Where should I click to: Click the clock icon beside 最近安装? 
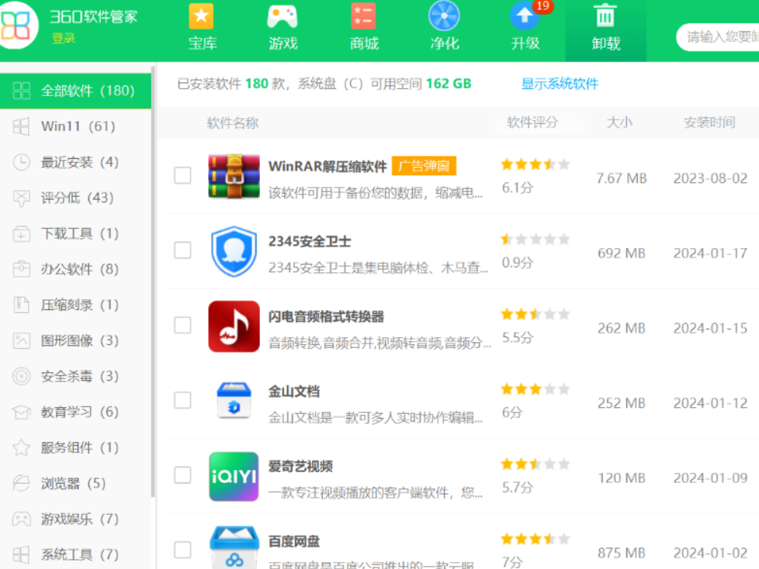click(x=21, y=162)
